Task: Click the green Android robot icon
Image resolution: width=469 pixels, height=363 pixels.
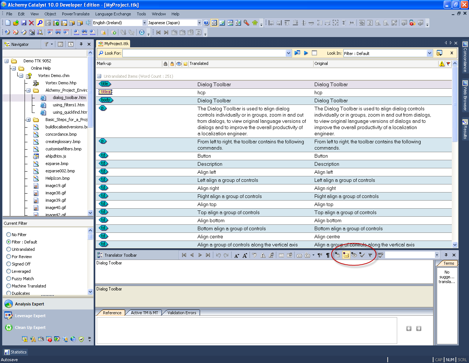Action: [x=255, y=23]
